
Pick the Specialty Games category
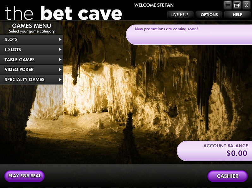(24, 79)
